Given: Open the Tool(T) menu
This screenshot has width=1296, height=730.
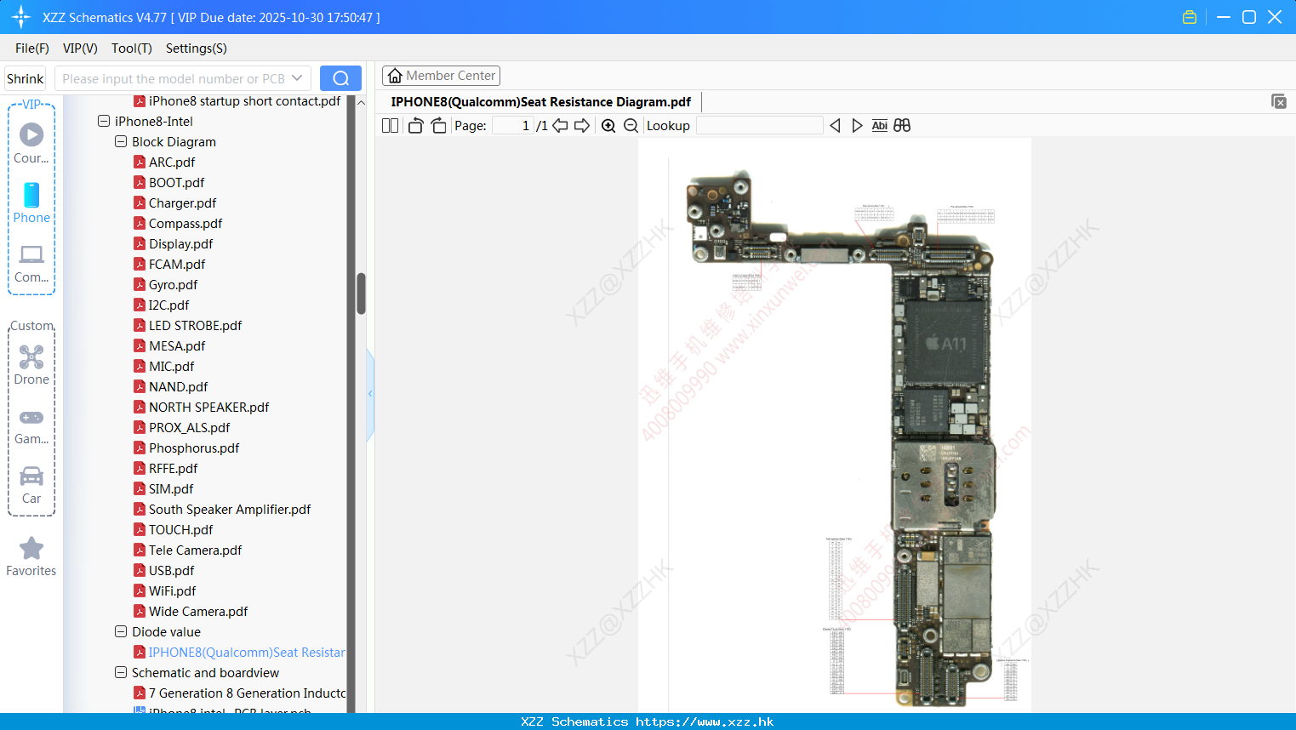Looking at the screenshot, I should [x=132, y=48].
